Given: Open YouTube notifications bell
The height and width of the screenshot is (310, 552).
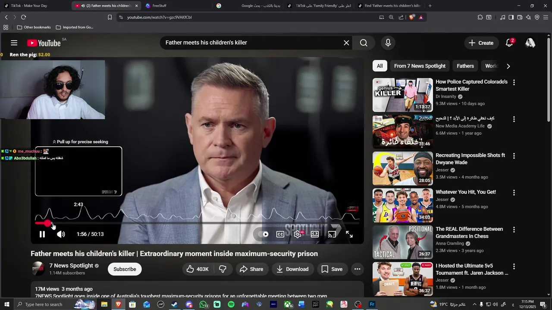Looking at the screenshot, I should (x=509, y=43).
